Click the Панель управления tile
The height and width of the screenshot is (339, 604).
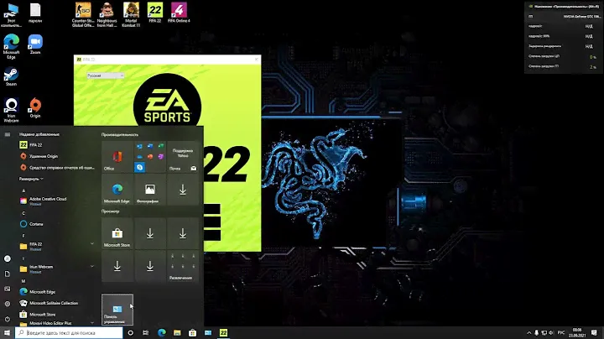pyautogui.click(x=117, y=310)
